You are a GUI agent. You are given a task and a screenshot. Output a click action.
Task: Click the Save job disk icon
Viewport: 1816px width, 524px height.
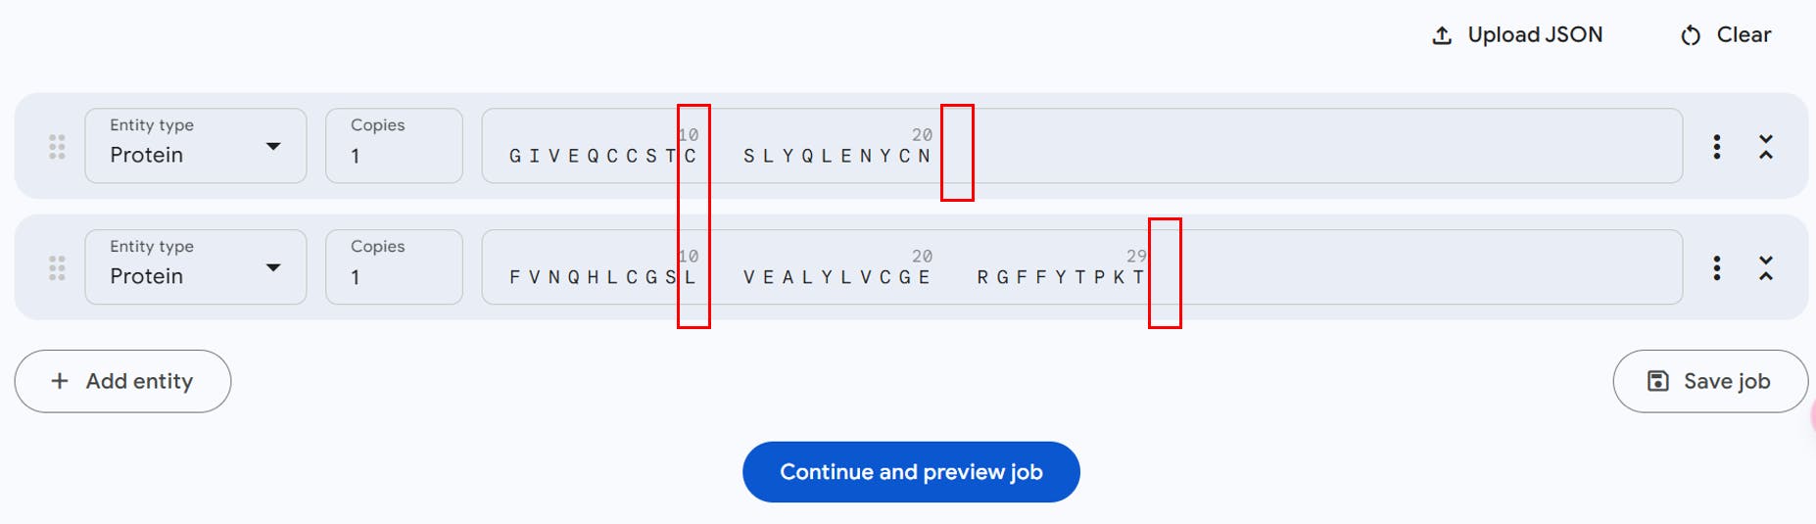[1657, 381]
